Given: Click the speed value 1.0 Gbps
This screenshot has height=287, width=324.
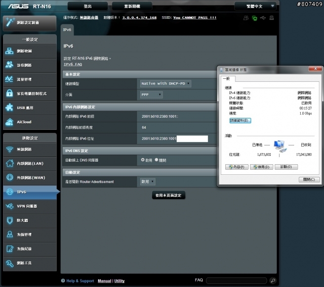Looking at the screenshot, I should point(306,113).
